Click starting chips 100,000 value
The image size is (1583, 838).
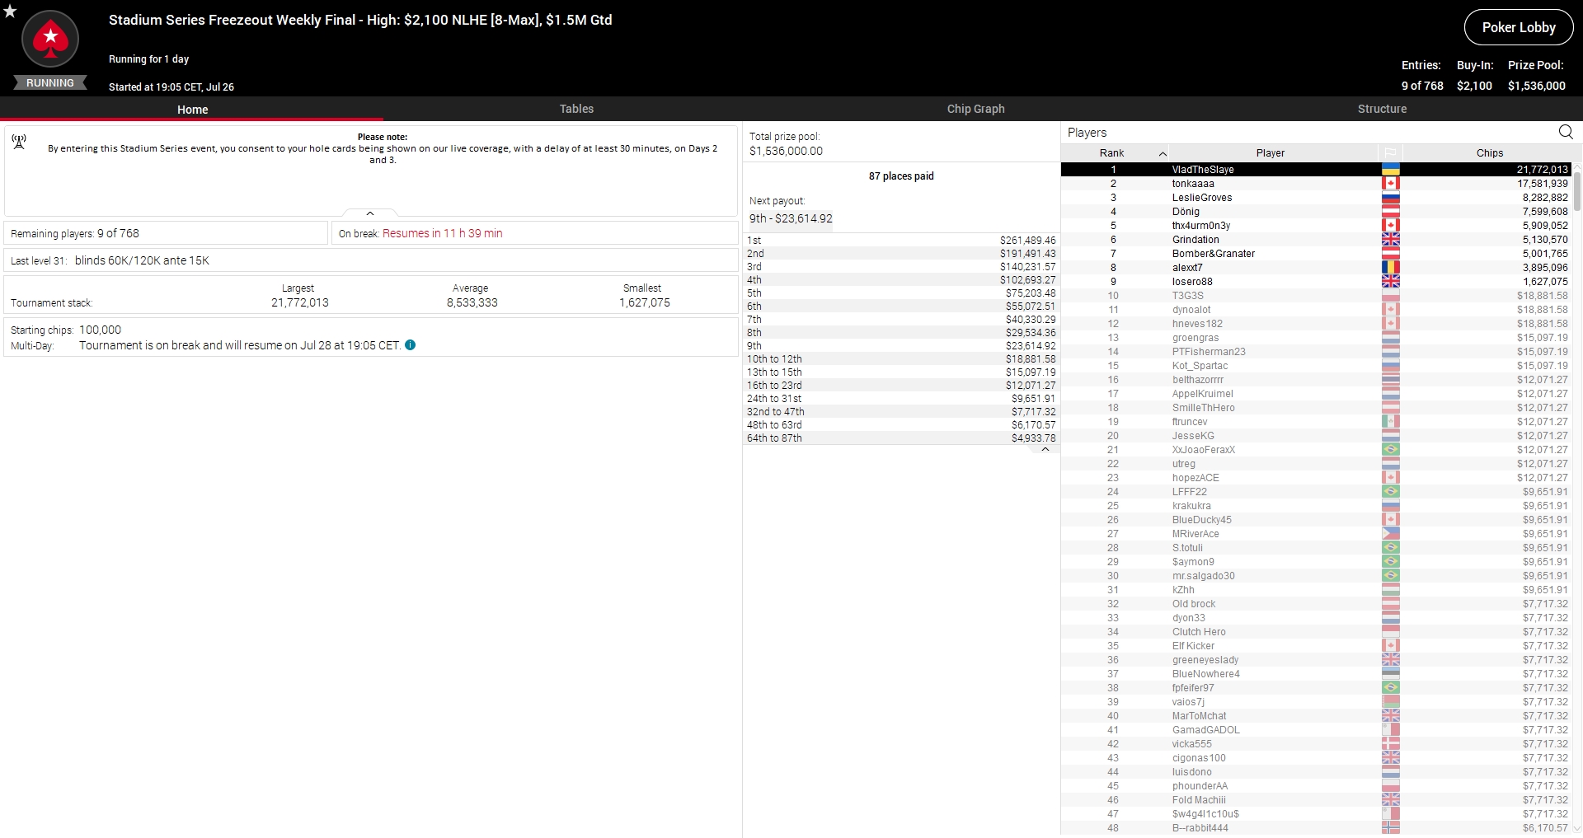click(100, 330)
